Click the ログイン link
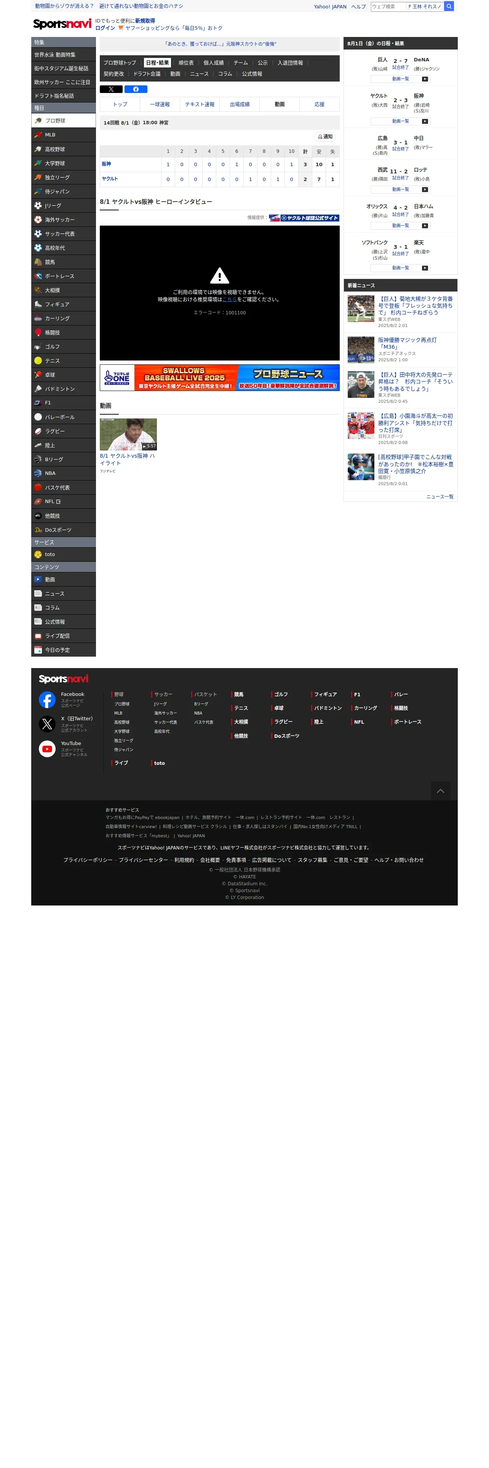 tap(105, 28)
